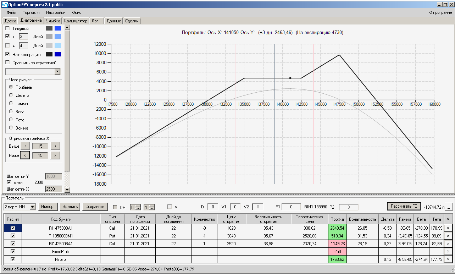Open the Торговля menu

click(31, 12)
